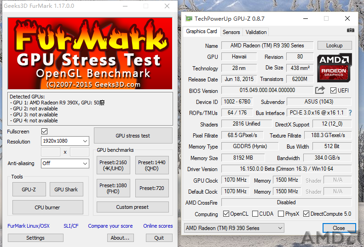
Task: Click the AMD CrossFire Disabled field
Action: tap(287, 202)
